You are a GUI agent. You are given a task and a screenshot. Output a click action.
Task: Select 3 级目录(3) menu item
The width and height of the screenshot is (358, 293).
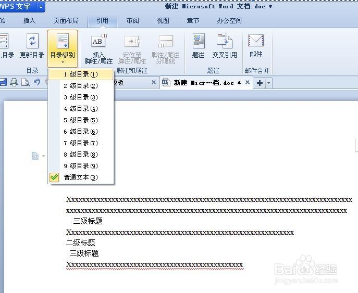81,97
